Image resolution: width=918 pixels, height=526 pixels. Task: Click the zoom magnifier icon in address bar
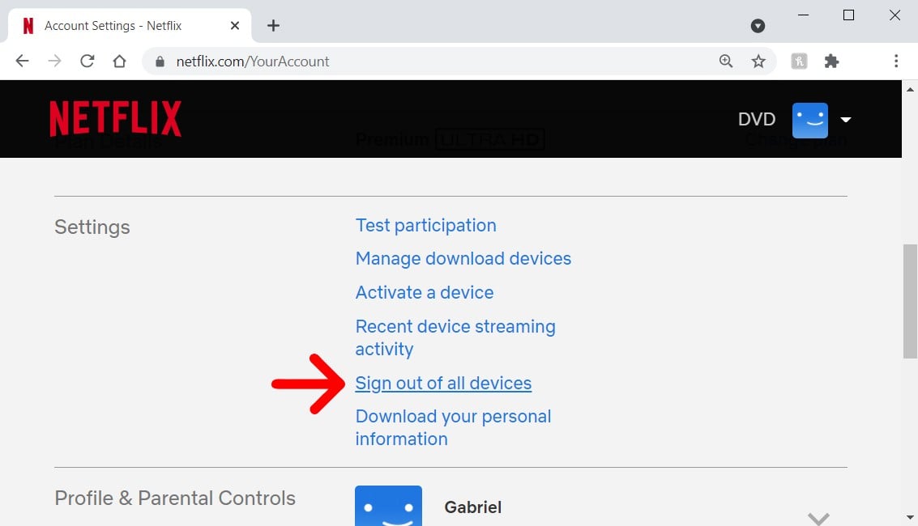coord(726,62)
